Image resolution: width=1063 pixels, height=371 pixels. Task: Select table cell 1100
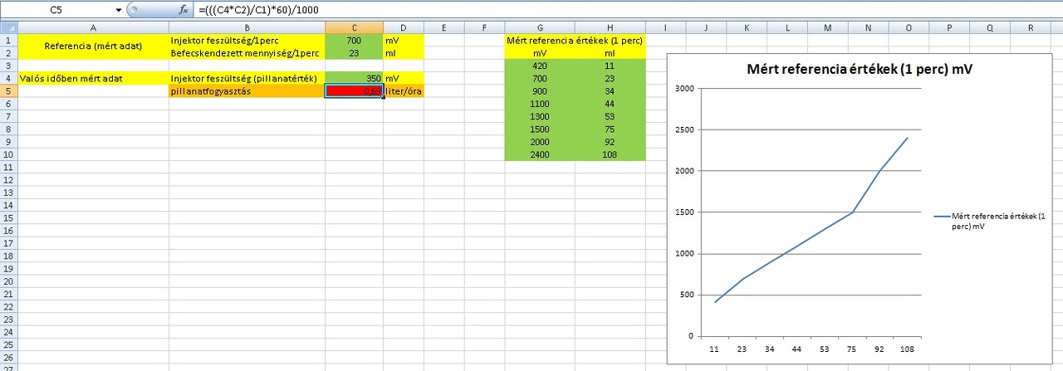point(540,104)
